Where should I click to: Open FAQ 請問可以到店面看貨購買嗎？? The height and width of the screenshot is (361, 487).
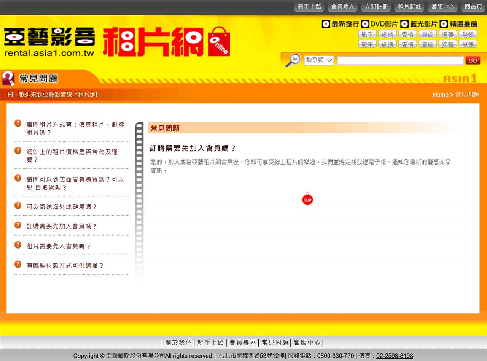[x=75, y=184]
